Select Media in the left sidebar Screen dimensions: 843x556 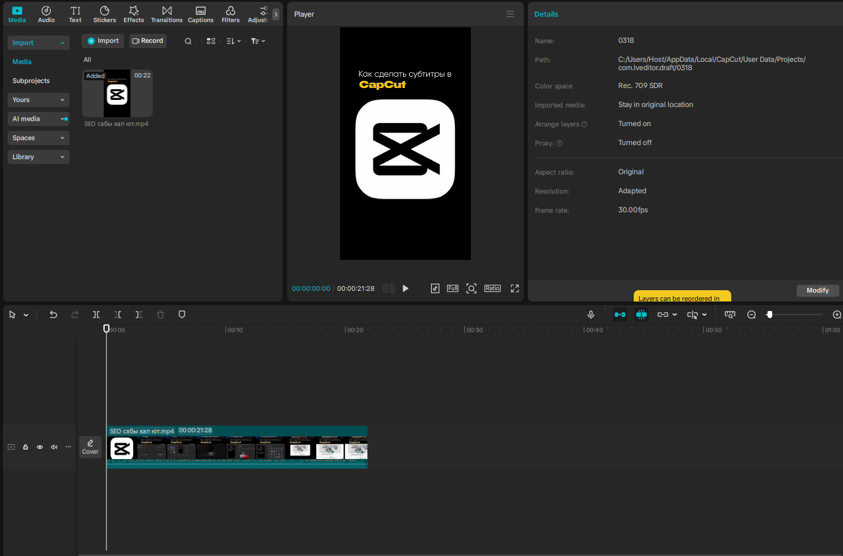pos(22,62)
